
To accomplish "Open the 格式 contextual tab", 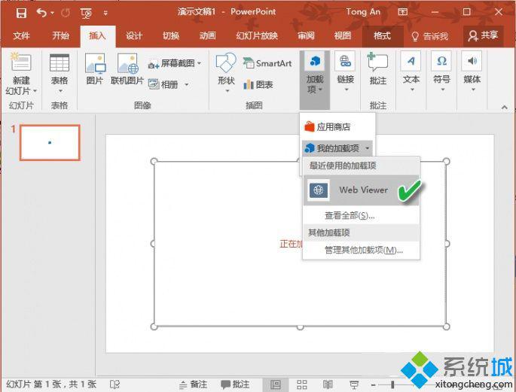I will [x=383, y=35].
